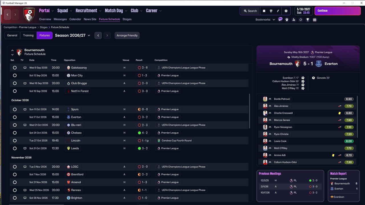Select the Arsenal fixture radio circle

(x=15, y=182)
